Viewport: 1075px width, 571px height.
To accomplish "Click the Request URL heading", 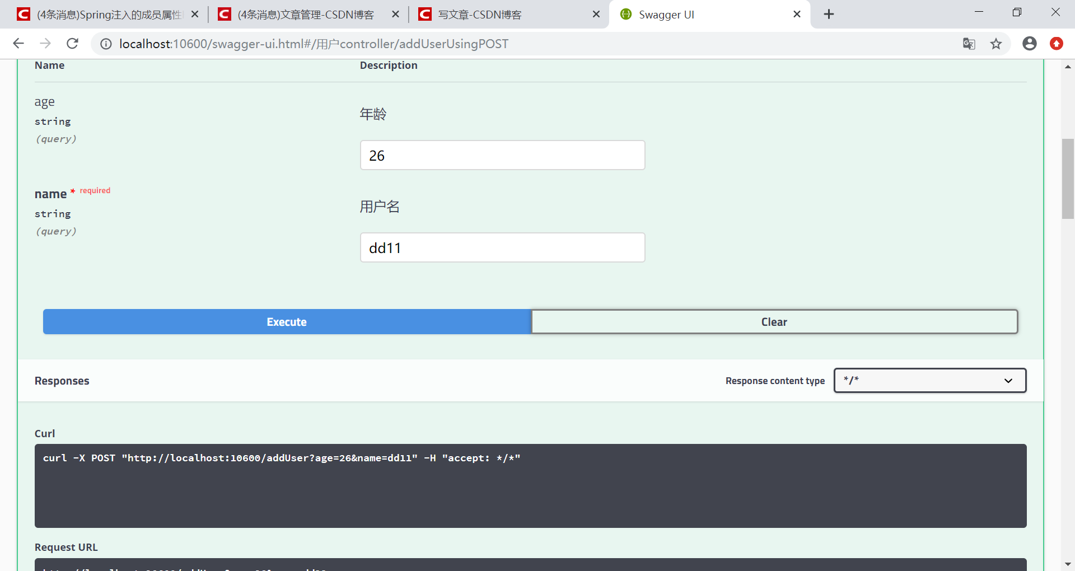I will coord(66,547).
